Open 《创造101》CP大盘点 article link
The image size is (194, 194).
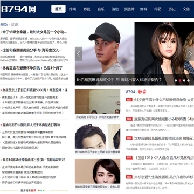click(x=164, y=158)
